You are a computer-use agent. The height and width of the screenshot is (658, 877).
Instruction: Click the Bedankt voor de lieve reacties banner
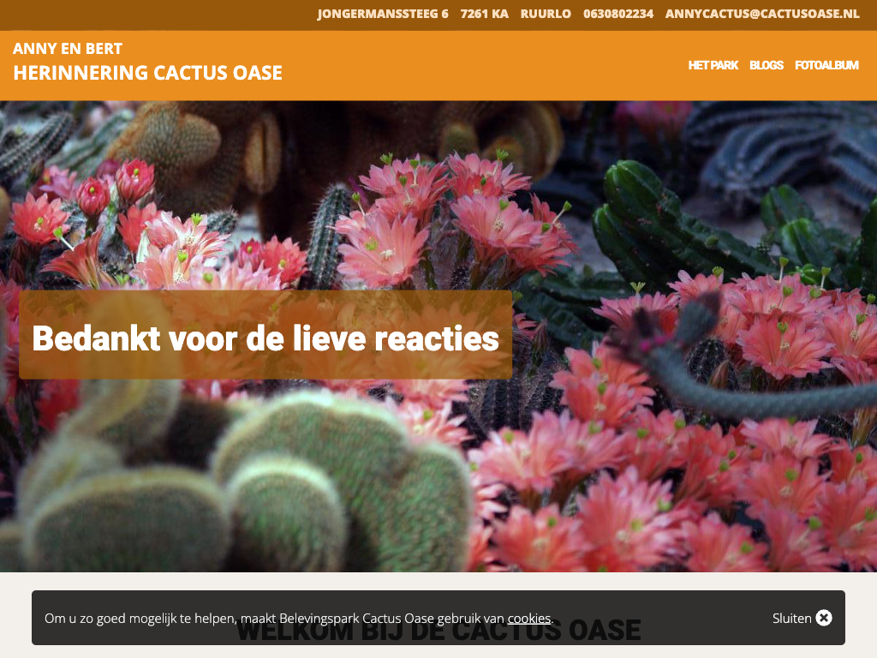tap(265, 338)
